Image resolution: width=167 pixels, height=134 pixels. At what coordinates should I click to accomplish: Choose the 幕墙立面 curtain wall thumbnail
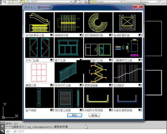39,73
